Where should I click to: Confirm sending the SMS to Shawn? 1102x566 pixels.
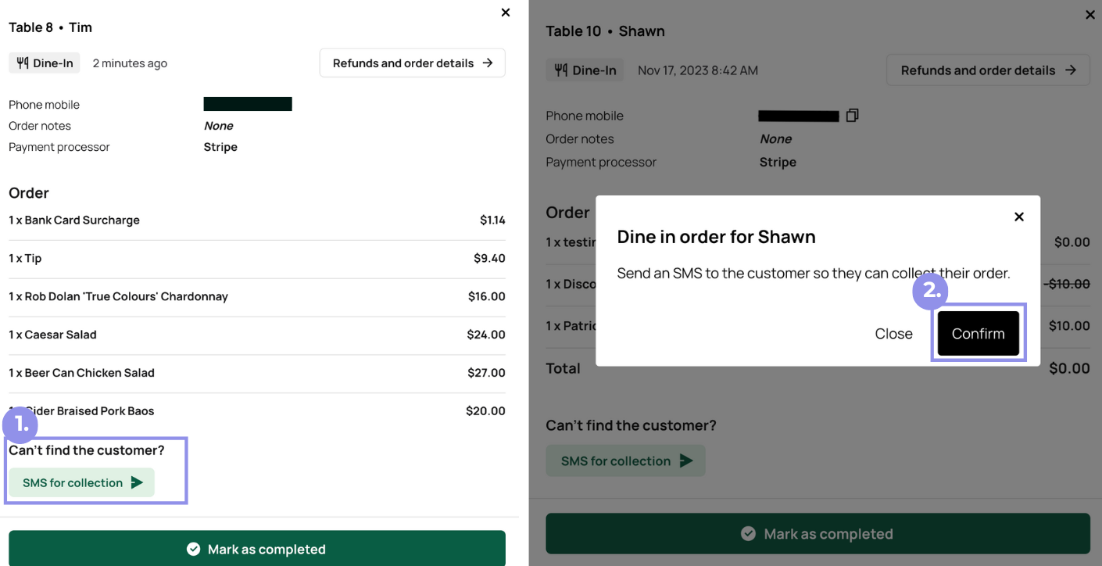tap(978, 334)
